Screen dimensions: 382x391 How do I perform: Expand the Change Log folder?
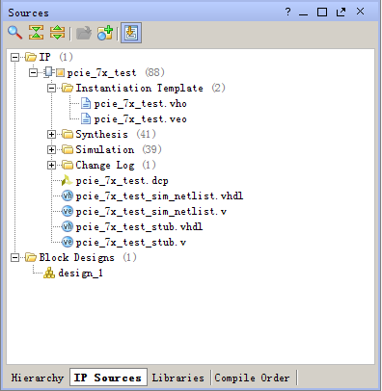pos(51,165)
